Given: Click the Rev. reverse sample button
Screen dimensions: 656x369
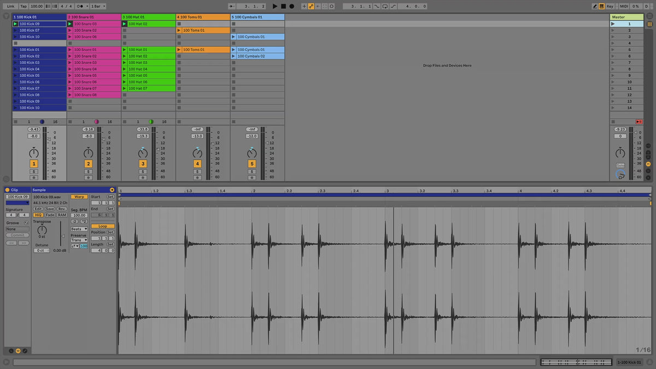Looking at the screenshot, I should pos(62,209).
